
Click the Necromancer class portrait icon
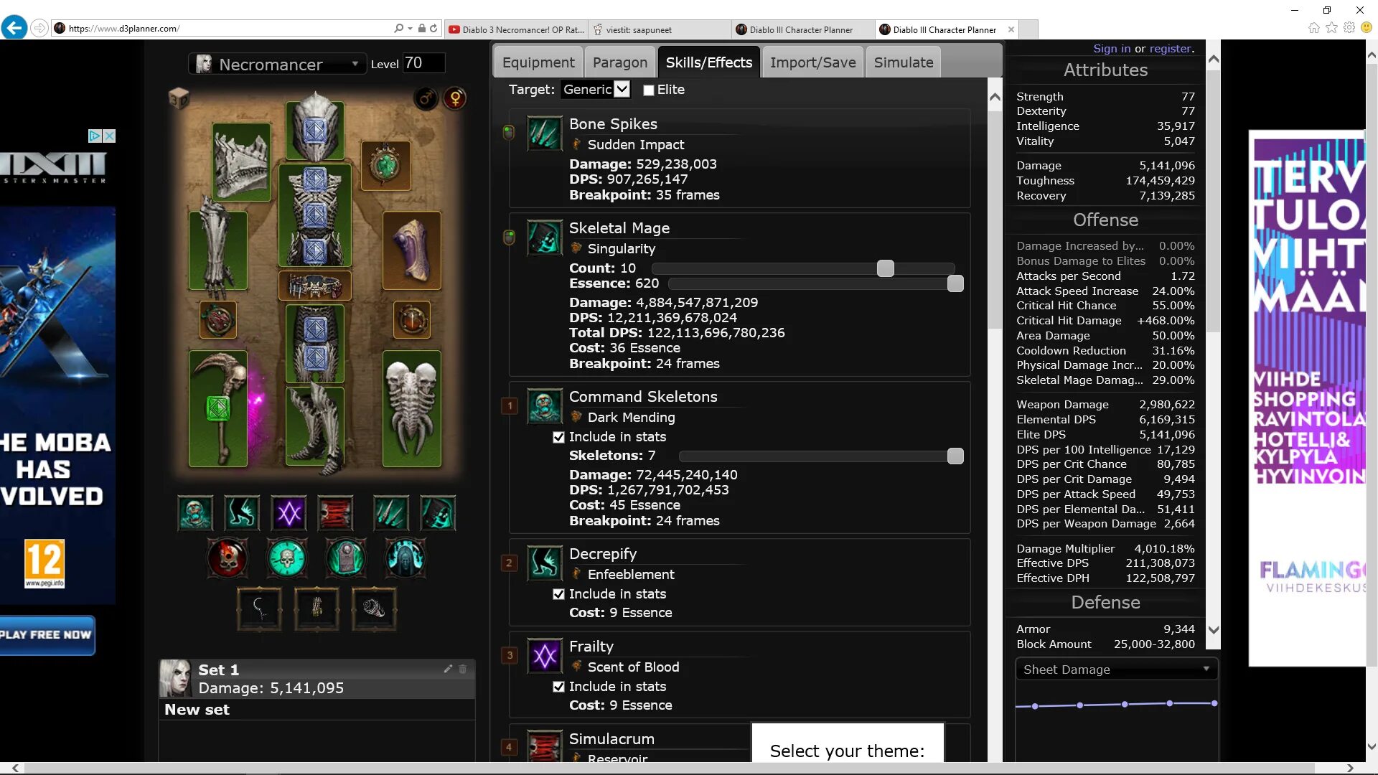(x=202, y=63)
